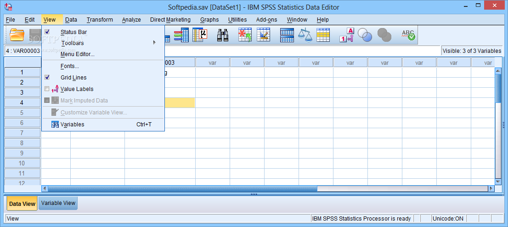This screenshot has height=227, width=508.
Task: Click the ABC Spell Check icon
Action: 408,35
